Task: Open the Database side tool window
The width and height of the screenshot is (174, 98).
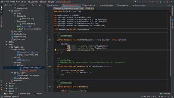Action: 173,24
